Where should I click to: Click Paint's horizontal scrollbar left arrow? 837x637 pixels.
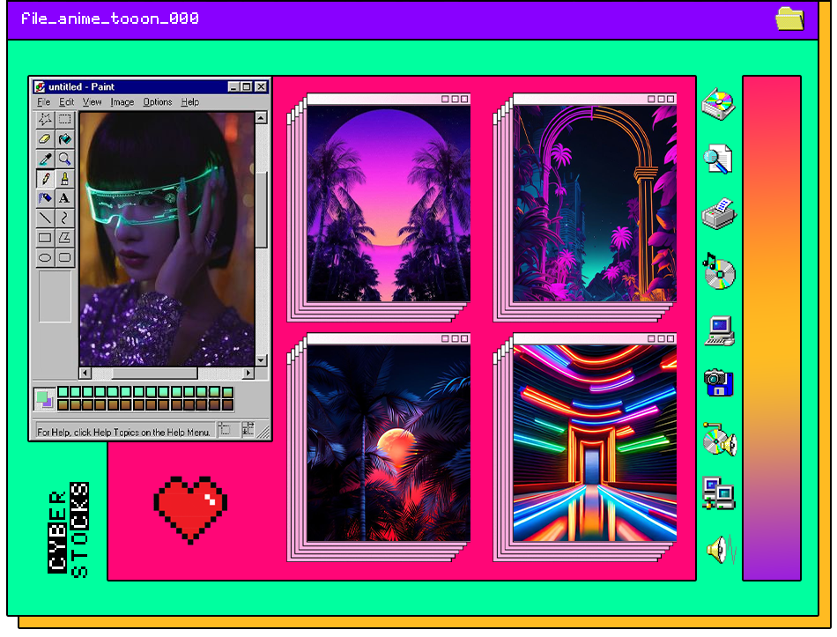[x=85, y=373]
